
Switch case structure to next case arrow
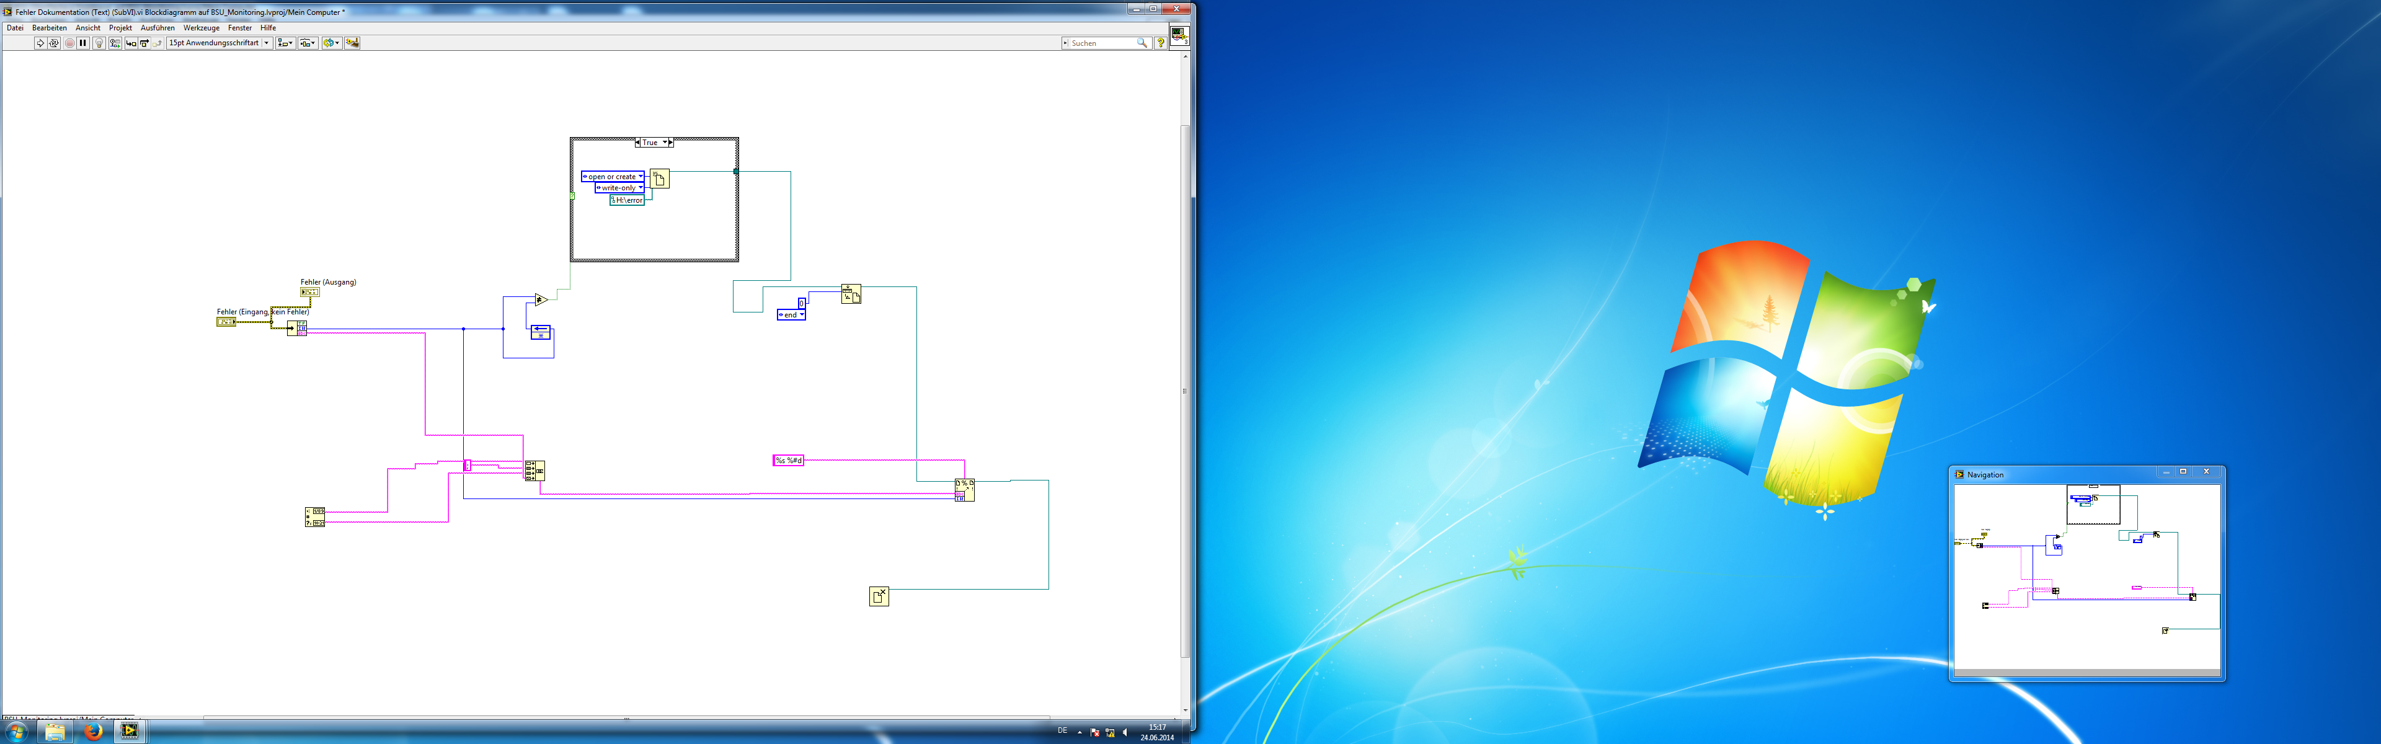coord(670,143)
